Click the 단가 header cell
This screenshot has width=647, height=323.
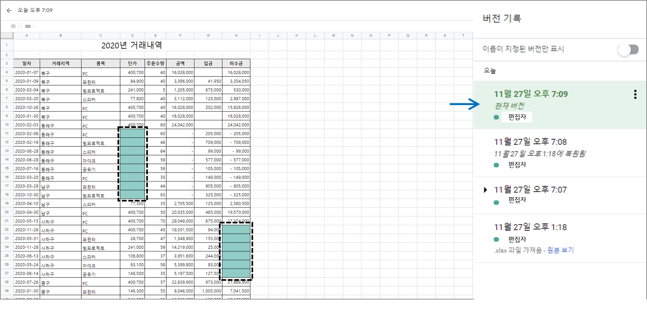pos(132,64)
